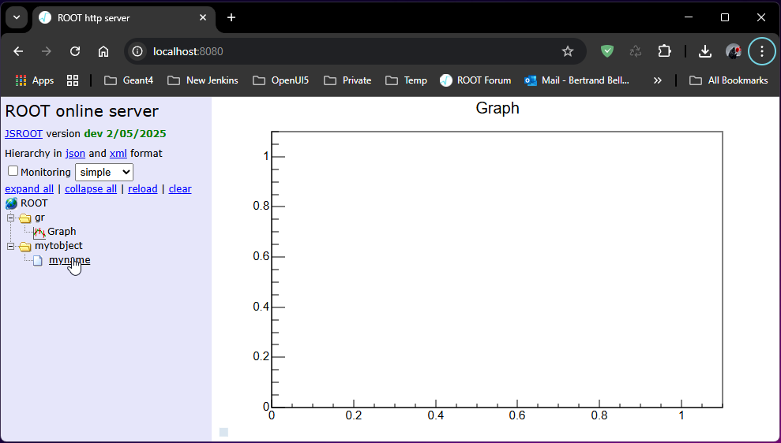This screenshot has height=443, width=781.
Task: Reload the page with browser refresh icon
Action: [x=75, y=51]
